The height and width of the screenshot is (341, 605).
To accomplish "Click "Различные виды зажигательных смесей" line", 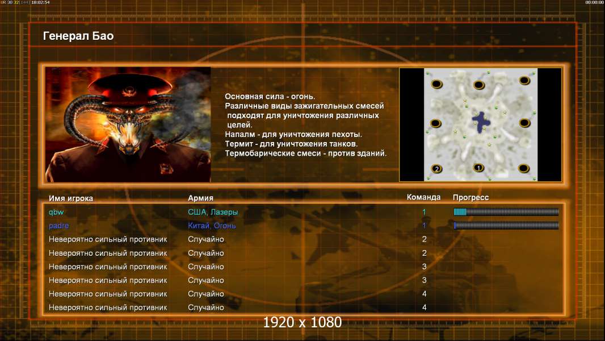I will click(x=304, y=106).
